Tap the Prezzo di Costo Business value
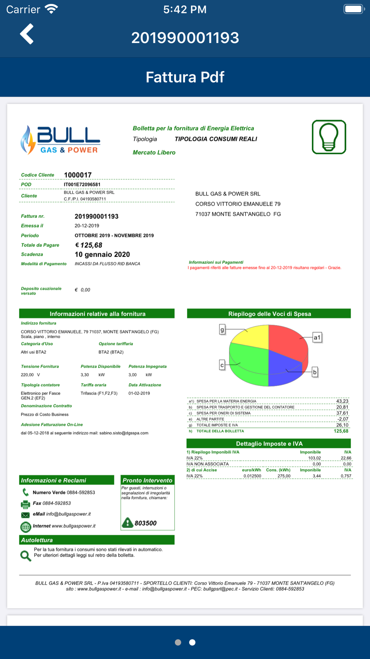This screenshot has width=370, height=659. point(44,414)
